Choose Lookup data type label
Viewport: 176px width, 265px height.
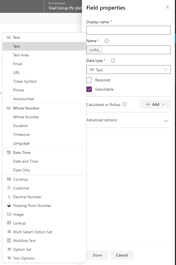tap(19, 223)
